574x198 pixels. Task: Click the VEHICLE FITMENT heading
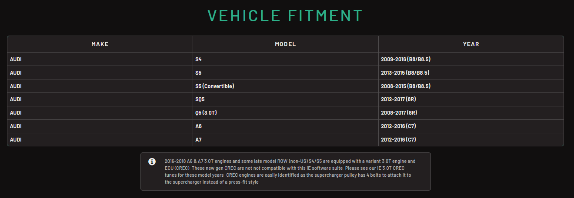point(285,16)
